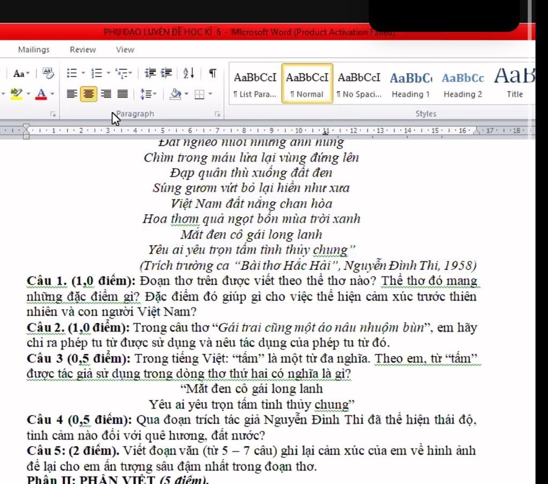Apply the Heading 2 style
Image resolution: width=548 pixels, height=484 pixels.
tap(463, 84)
